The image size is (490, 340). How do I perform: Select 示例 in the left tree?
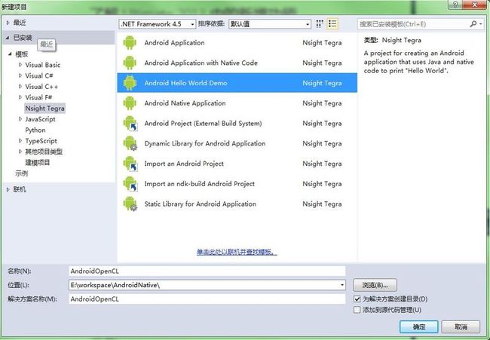click(22, 173)
